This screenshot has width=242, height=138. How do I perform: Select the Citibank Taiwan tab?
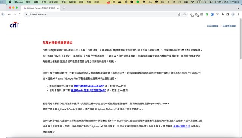[x=41, y=8]
